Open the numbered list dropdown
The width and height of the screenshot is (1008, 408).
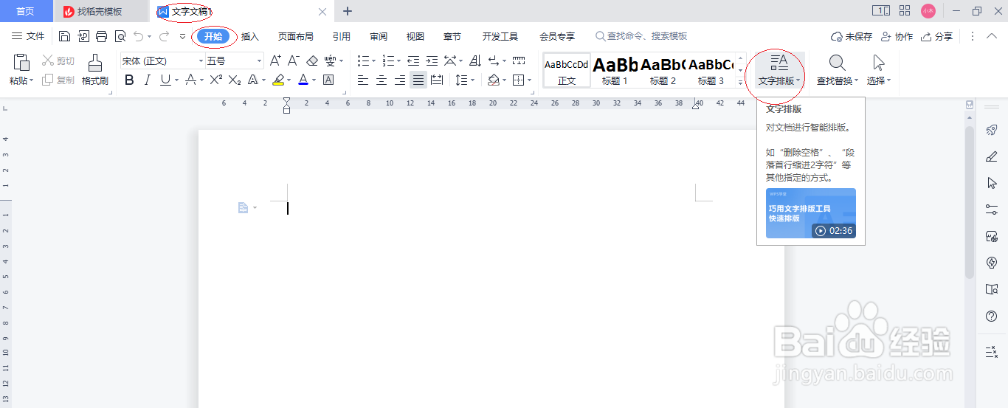tap(399, 60)
